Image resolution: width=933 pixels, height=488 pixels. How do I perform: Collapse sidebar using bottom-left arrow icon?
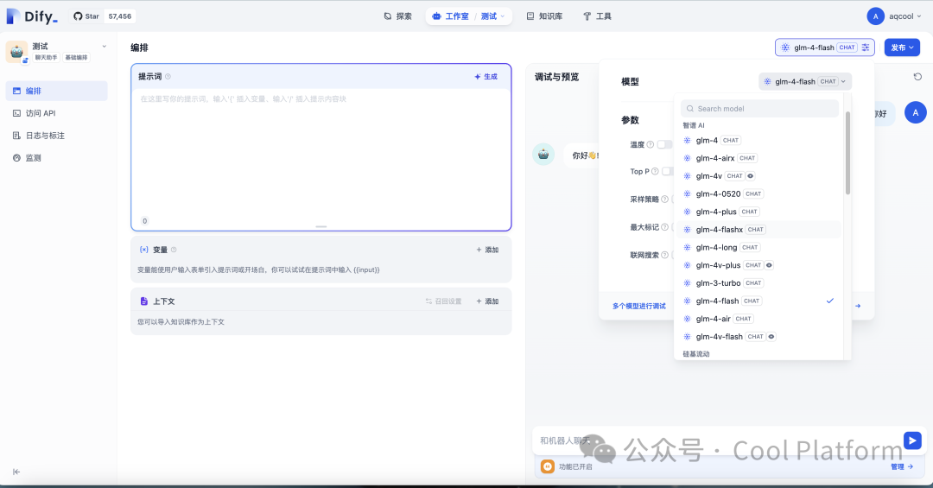[x=16, y=472]
